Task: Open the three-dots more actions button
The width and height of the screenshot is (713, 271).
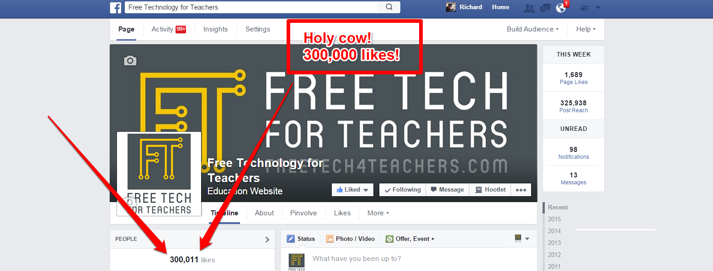Action: pos(521,190)
